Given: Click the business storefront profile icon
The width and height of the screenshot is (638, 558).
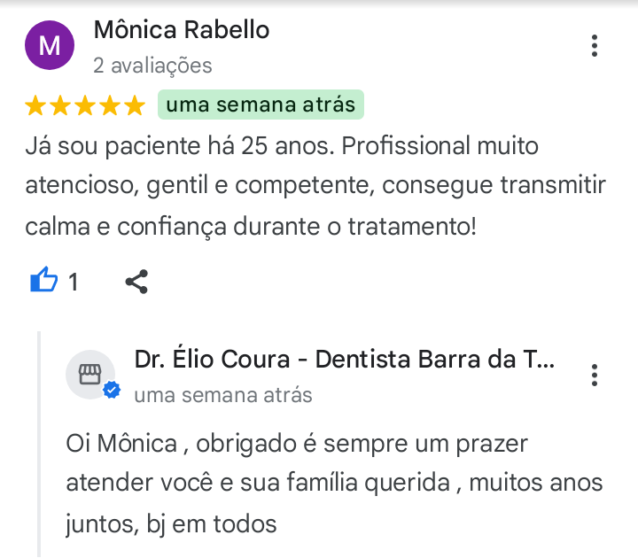Looking at the screenshot, I should pyautogui.click(x=89, y=374).
